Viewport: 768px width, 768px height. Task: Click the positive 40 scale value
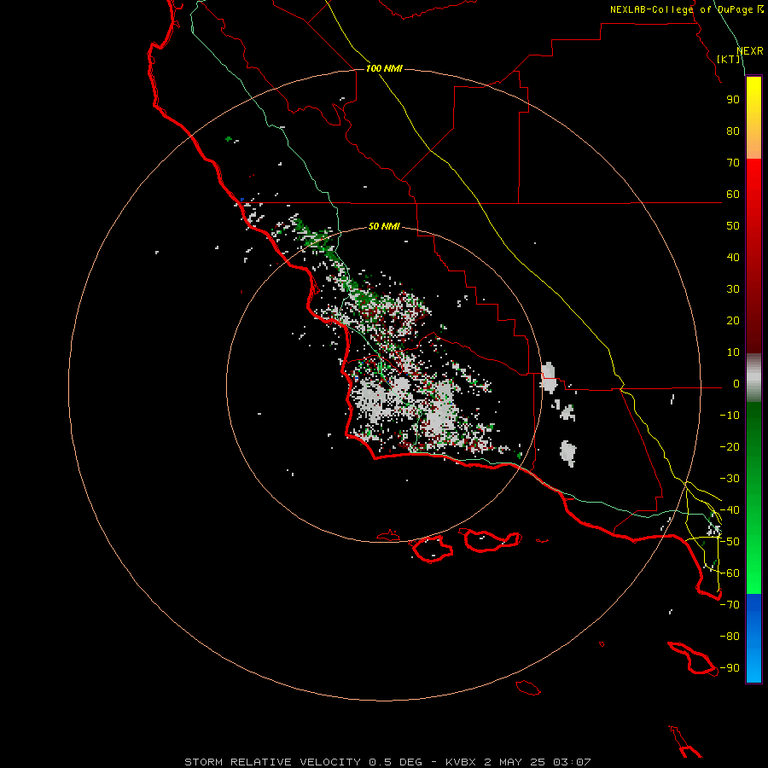coord(733,258)
